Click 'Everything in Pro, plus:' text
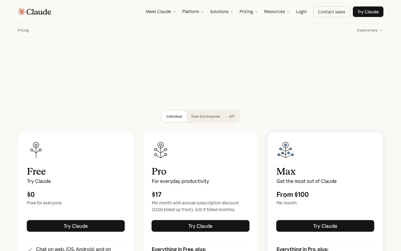The height and width of the screenshot is (251, 401). click(x=302, y=249)
